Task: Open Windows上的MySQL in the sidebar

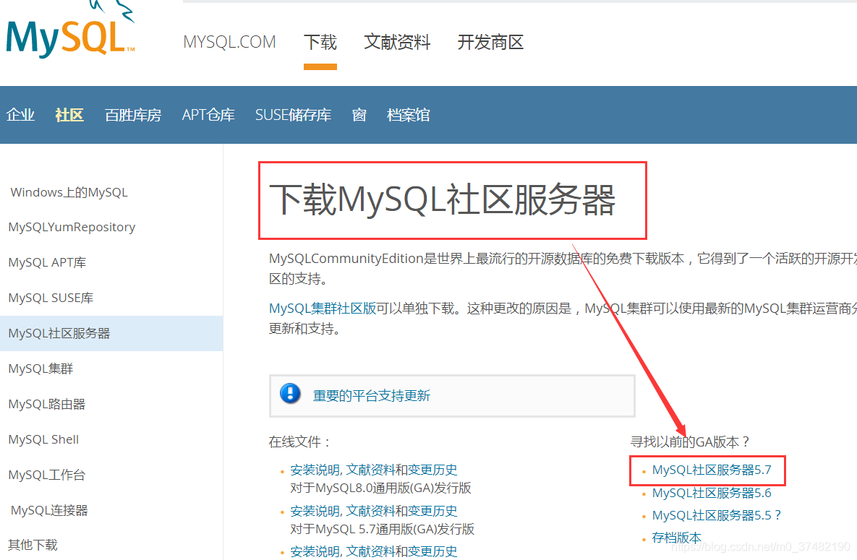Action: point(69,192)
